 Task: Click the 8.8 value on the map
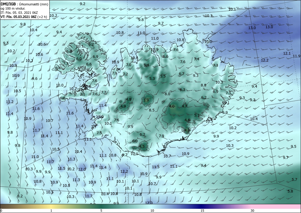point(203,85)
